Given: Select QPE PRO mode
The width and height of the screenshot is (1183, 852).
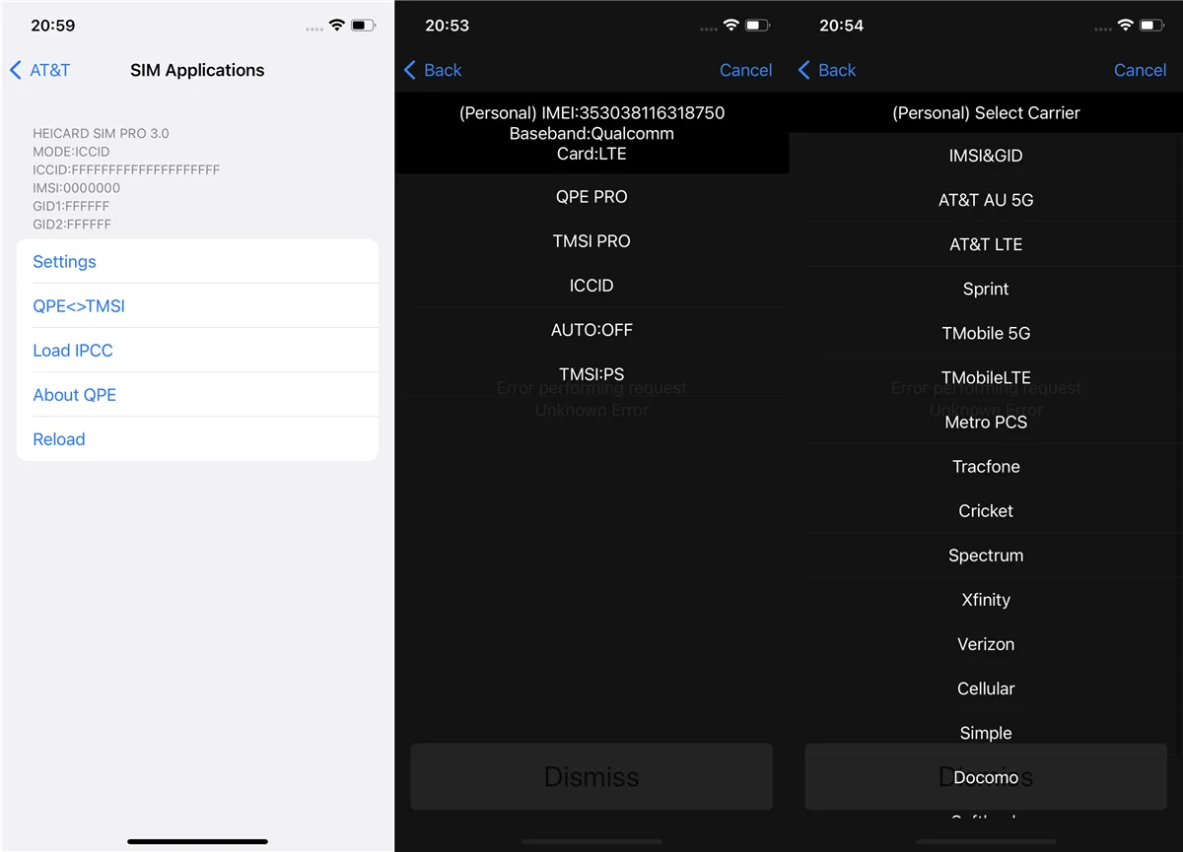Looking at the screenshot, I should coord(591,197).
